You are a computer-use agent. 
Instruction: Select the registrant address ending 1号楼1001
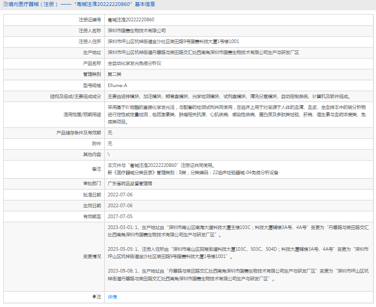[x=173, y=41]
